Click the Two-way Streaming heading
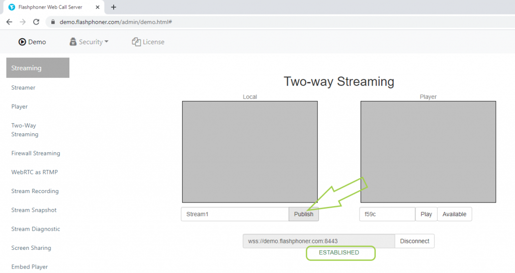515x273 pixels. click(339, 81)
